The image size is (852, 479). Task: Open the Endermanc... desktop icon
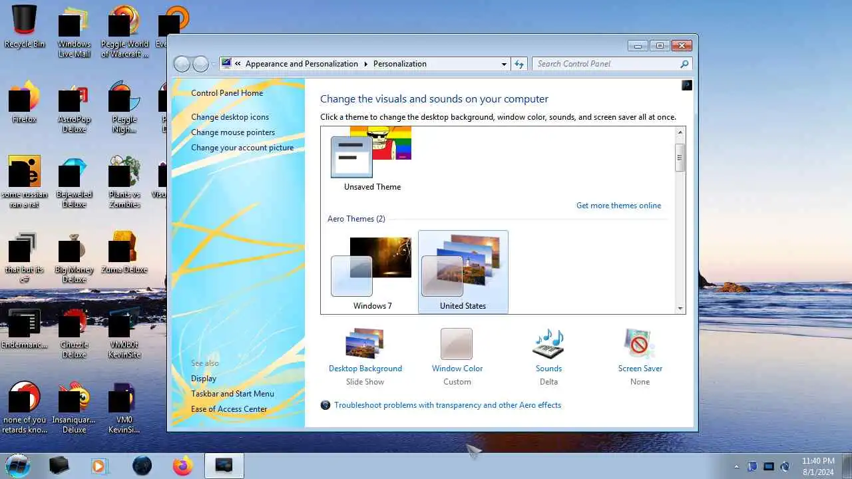25,327
